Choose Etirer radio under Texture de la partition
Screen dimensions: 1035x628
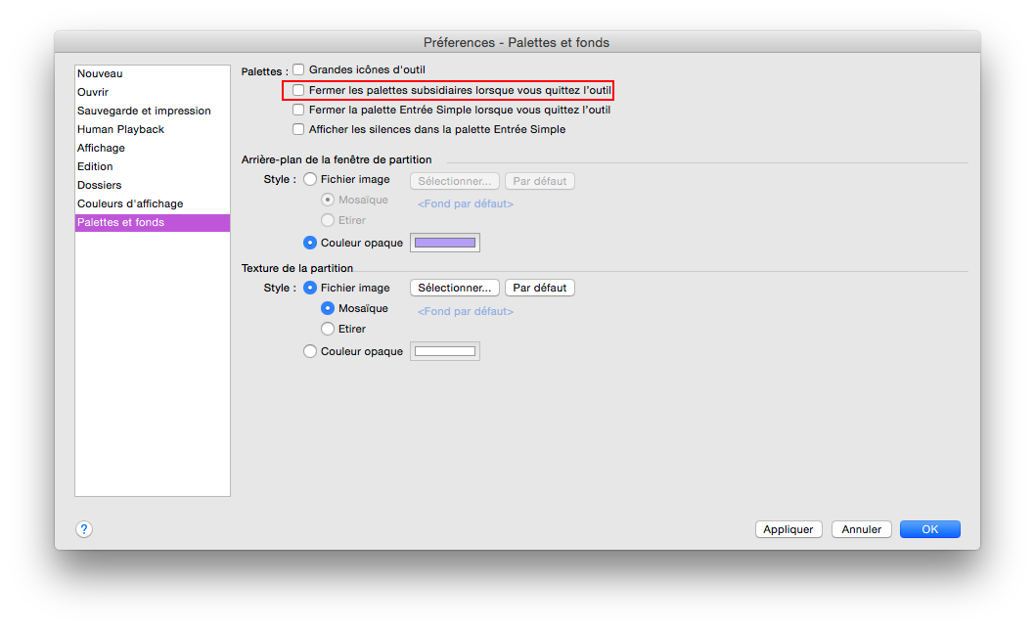[x=328, y=329]
